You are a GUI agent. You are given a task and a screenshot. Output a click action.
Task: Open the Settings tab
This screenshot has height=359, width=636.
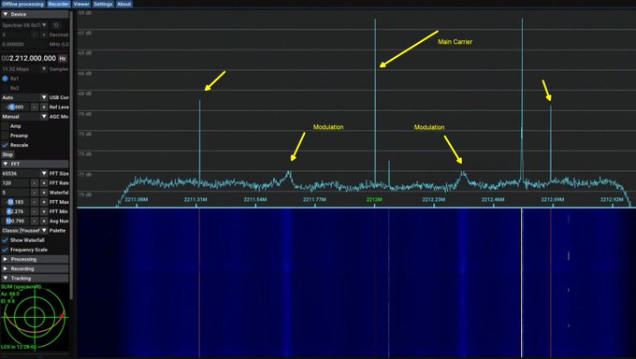[103, 4]
